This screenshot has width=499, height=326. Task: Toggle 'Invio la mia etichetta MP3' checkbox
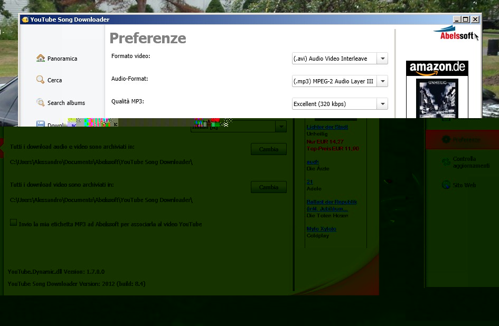13,222
